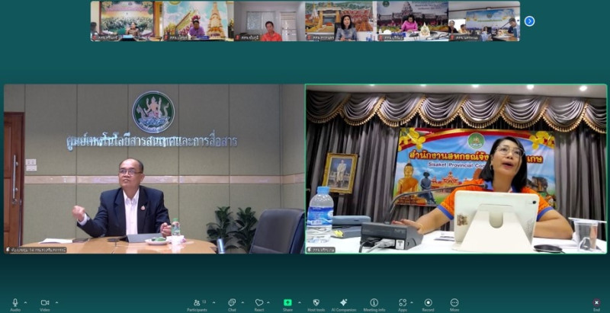
Task: Start screen sharing with green Share button
Action: pos(287,305)
